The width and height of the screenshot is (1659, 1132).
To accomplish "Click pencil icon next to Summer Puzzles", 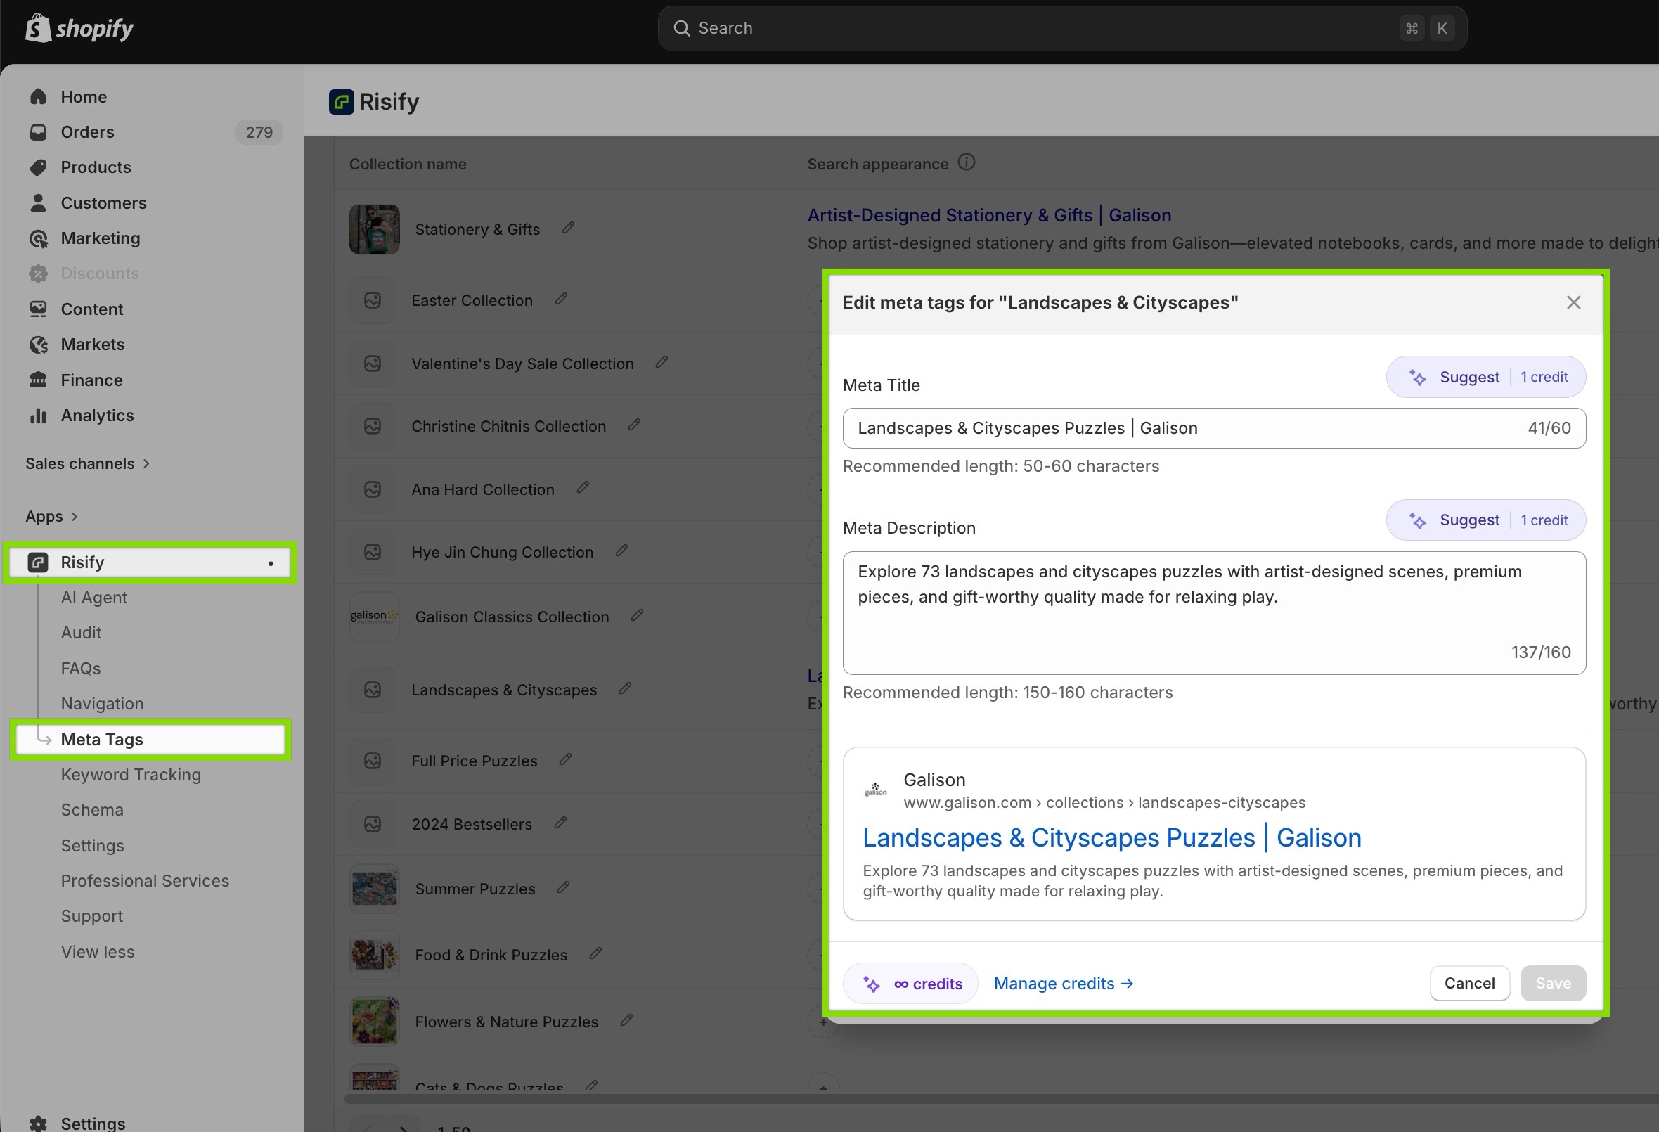I will click(x=563, y=888).
